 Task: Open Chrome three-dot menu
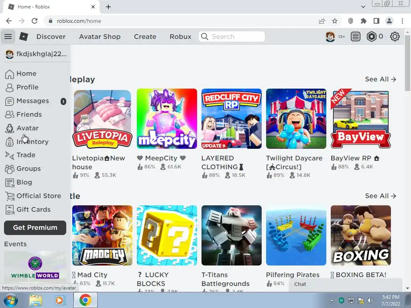pyautogui.click(x=402, y=21)
